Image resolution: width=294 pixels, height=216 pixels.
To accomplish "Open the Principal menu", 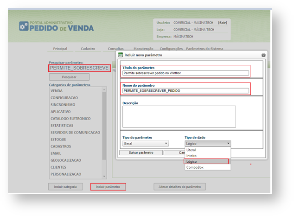I will coord(60,49).
